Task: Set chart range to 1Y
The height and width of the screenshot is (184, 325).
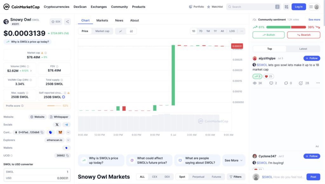Action: tap(215, 31)
